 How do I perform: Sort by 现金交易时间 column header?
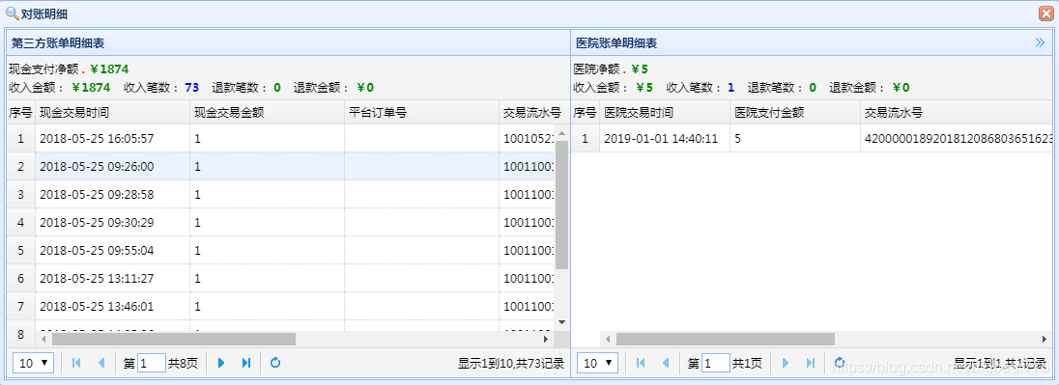[x=113, y=113]
